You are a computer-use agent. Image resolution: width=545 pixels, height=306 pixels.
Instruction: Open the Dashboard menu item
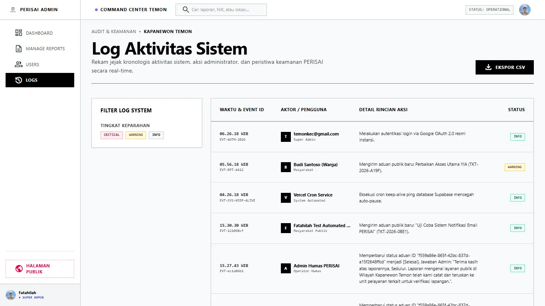[40, 33]
